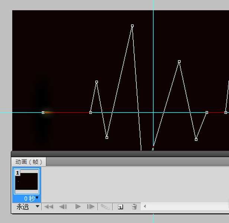Select the glowing leftmost anchor point on the baseline
This screenshot has width=229, height=223.
tap(43, 112)
